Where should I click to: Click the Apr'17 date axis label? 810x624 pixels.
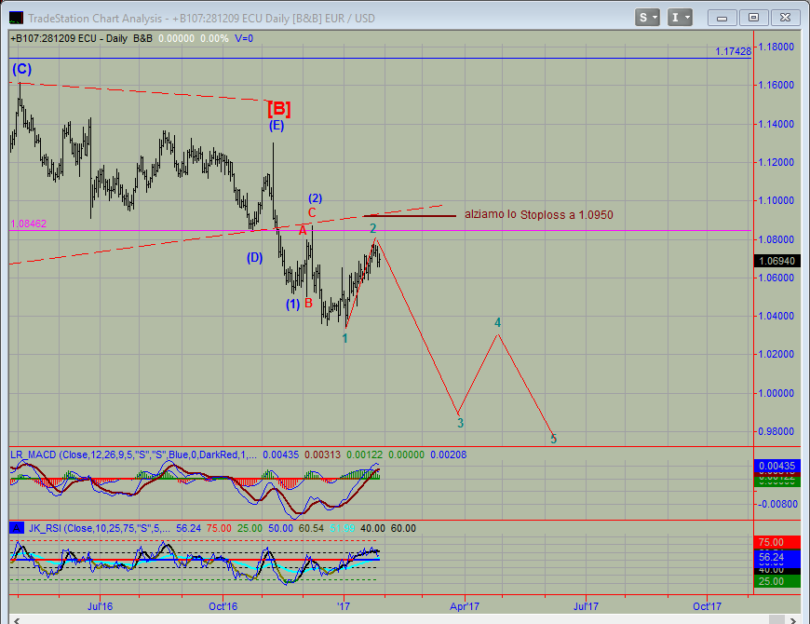(465, 606)
